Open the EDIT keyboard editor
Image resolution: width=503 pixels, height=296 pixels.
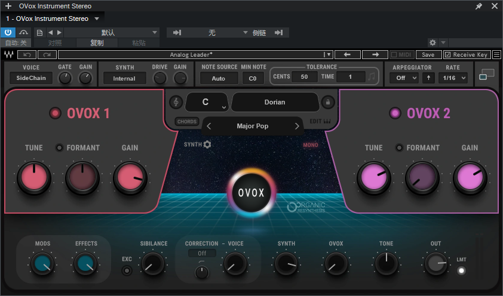tap(320, 121)
